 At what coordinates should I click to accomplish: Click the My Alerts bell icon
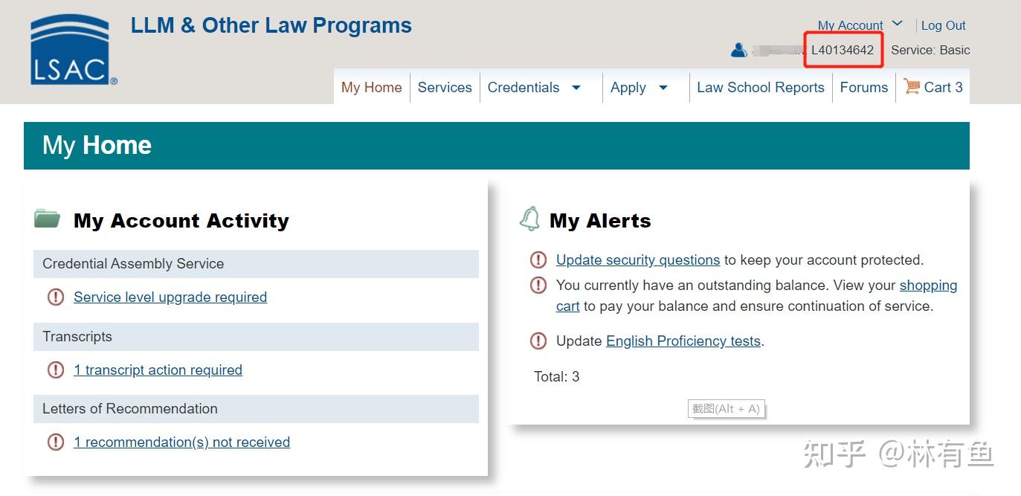point(529,219)
